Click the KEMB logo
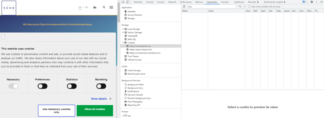This screenshot has width=324, height=118. tap(9, 8)
